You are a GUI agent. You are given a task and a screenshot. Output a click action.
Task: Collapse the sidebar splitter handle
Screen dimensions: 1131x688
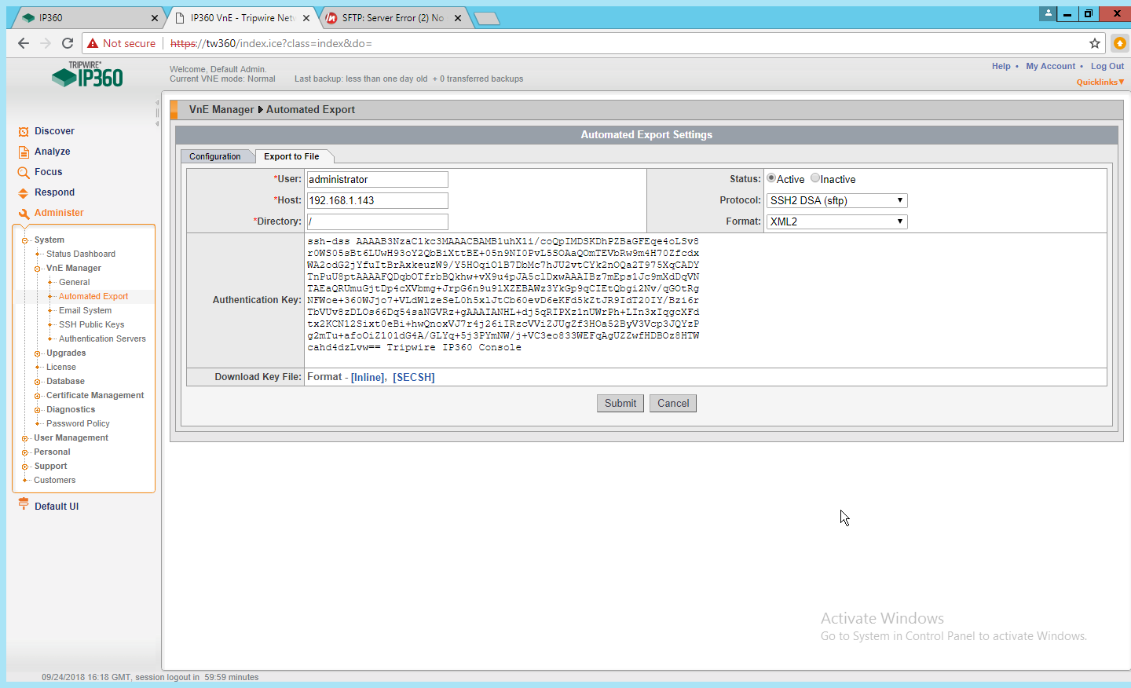click(x=157, y=112)
